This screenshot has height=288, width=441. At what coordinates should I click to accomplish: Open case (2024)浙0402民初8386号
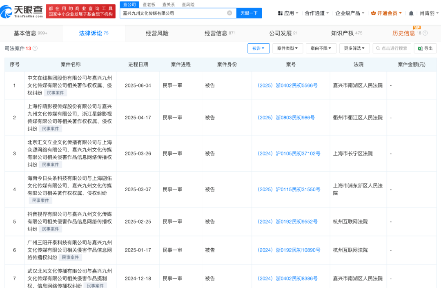point(287,279)
